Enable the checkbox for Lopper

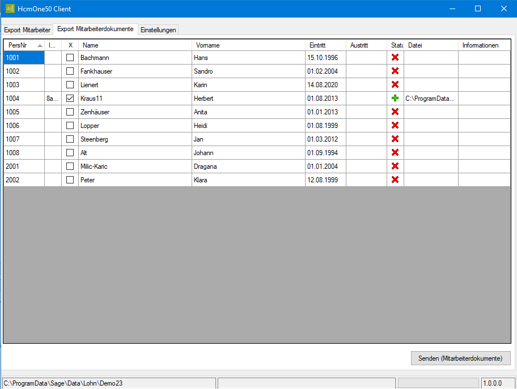[x=70, y=126]
